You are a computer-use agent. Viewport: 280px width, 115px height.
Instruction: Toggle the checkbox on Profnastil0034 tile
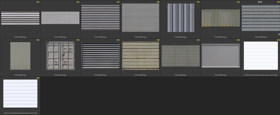click(x=279, y=34)
